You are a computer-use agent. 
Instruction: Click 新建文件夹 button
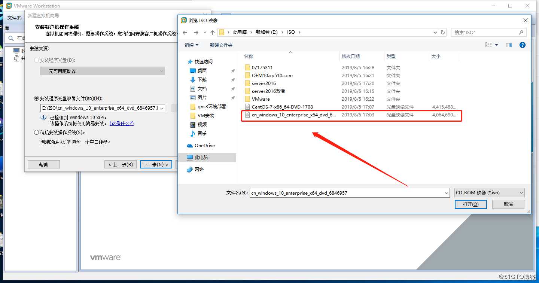(x=221, y=45)
